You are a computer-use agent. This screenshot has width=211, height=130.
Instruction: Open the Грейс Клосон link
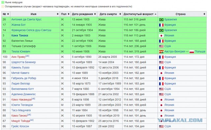(20, 126)
